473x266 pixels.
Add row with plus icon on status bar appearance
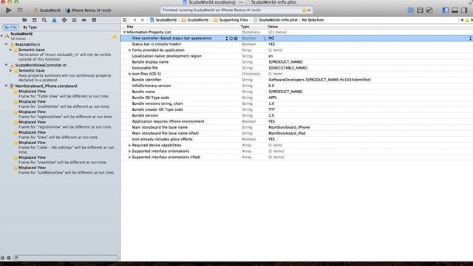pyautogui.click(x=231, y=38)
